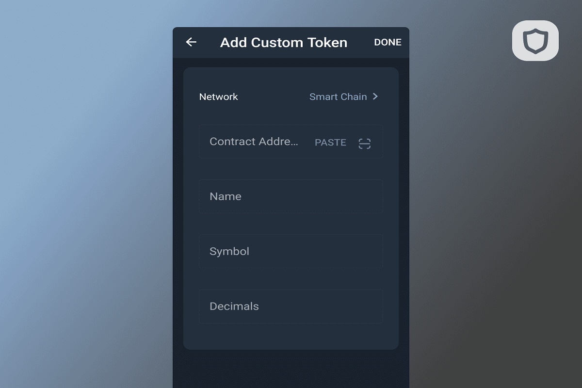Click the Trust Wallet shield logo

pyautogui.click(x=535, y=41)
